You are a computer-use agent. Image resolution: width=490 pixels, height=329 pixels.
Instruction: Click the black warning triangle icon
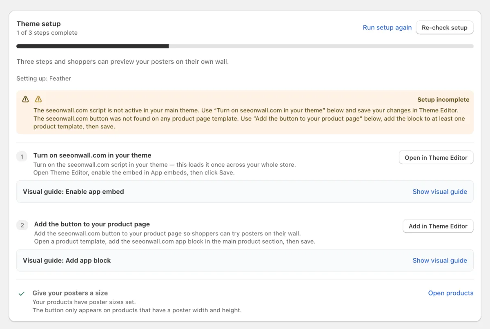pyautogui.click(x=25, y=99)
